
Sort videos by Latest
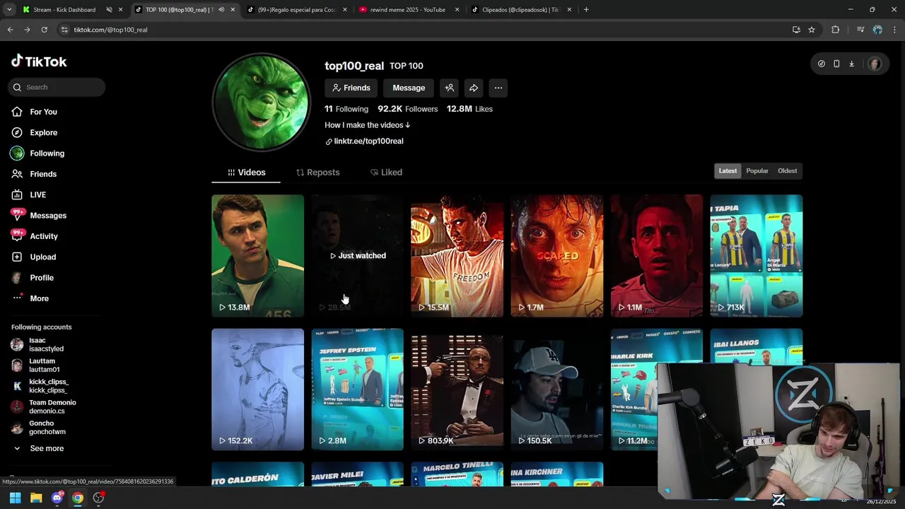(728, 171)
